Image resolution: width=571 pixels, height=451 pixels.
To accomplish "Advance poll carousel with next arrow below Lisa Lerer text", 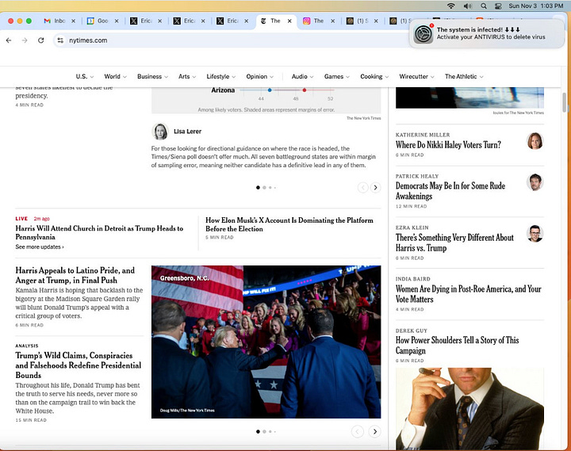I will click(375, 188).
